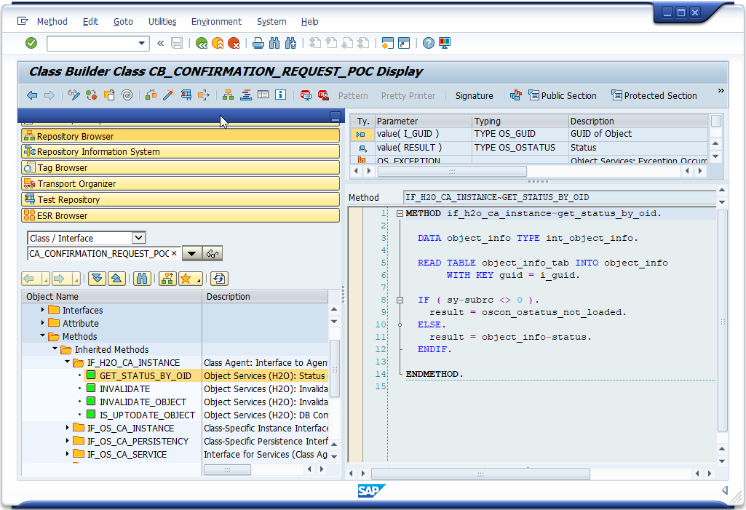
Task: Open the Method menu
Action: click(x=52, y=21)
